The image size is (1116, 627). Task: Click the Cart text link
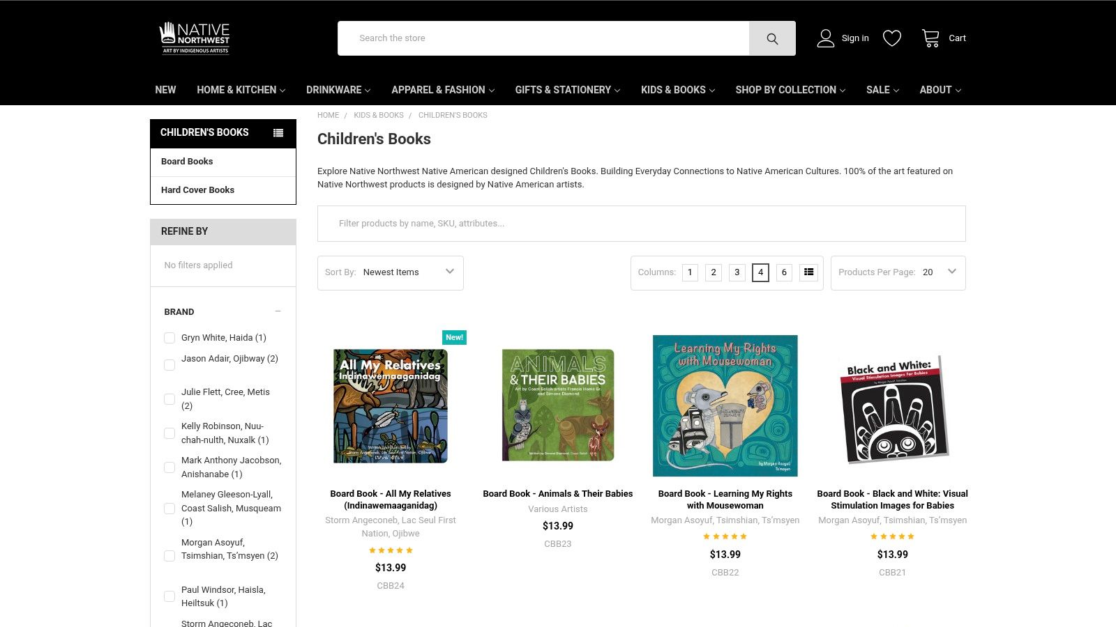957,38
